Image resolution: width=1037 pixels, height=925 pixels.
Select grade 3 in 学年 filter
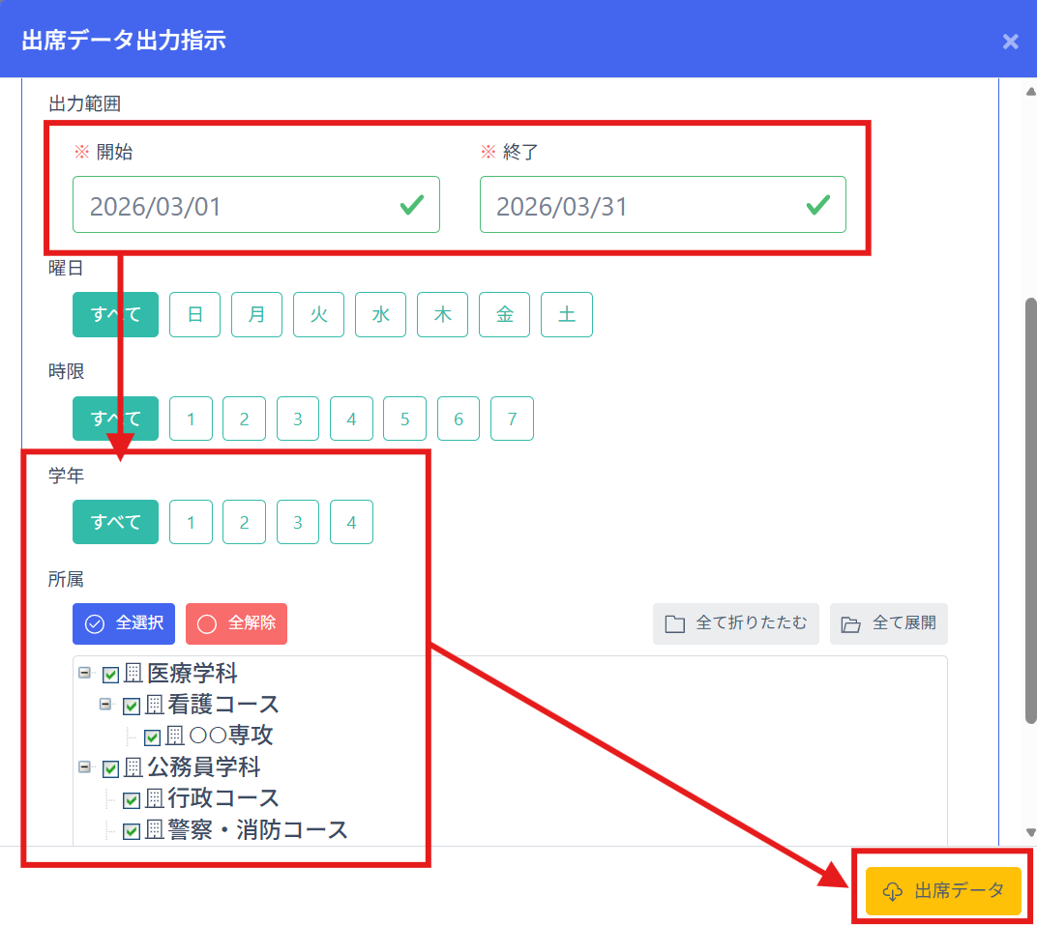(298, 522)
